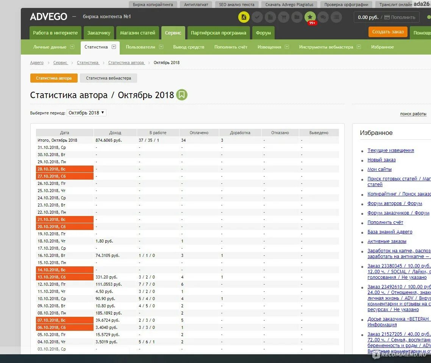Open Новый заказ in favorites
This screenshot has width=431, height=363.
381,160
